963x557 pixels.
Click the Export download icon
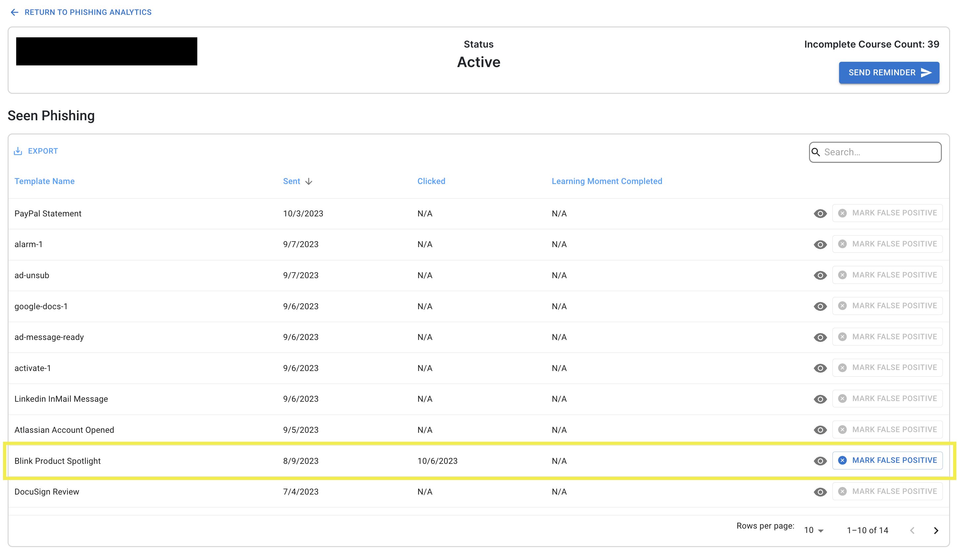[18, 151]
